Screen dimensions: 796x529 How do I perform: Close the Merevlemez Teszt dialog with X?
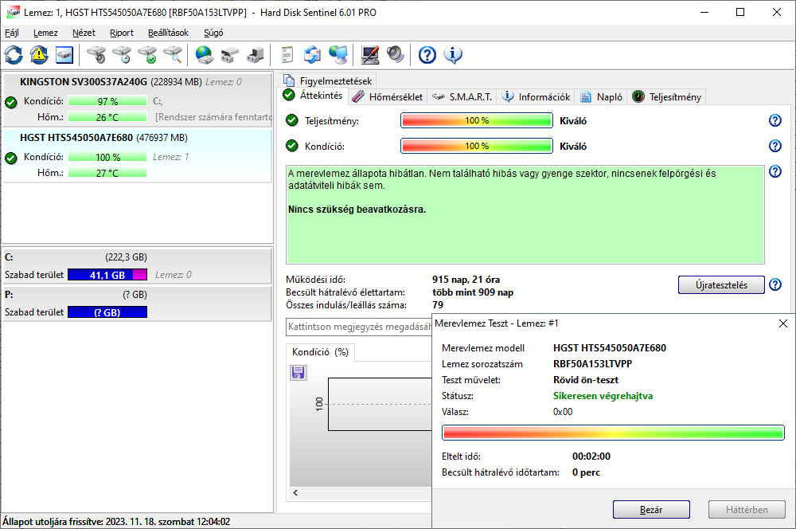pyautogui.click(x=782, y=323)
